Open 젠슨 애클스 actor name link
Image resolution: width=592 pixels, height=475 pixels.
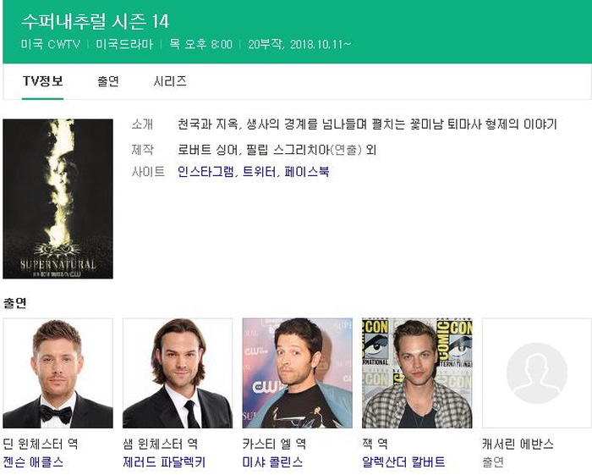[x=33, y=461]
